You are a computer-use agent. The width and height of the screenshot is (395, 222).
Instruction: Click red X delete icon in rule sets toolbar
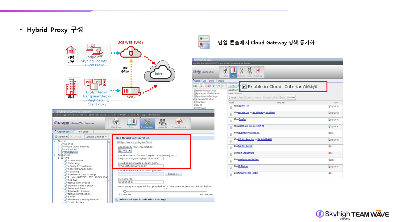point(208,86)
